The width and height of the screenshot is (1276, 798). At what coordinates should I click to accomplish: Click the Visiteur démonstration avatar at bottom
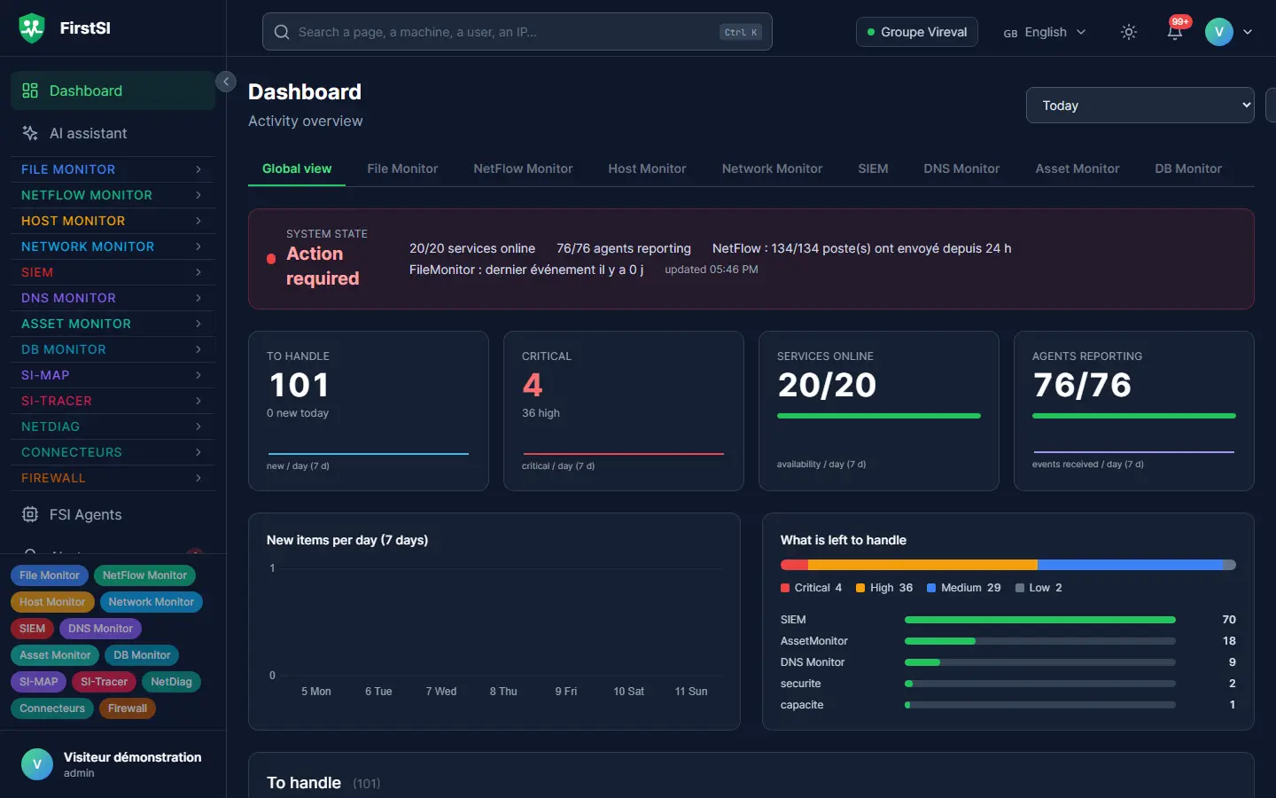(x=37, y=764)
